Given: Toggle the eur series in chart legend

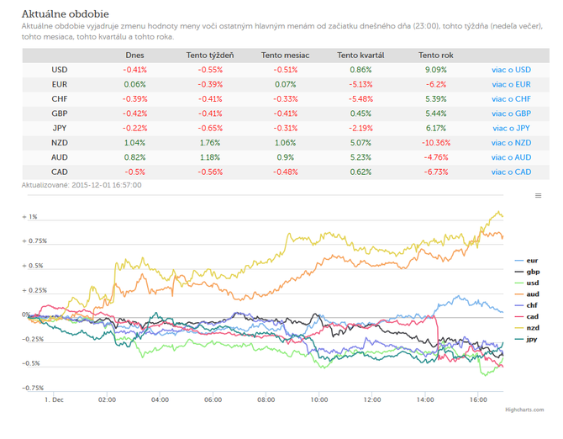Looking at the screenshot, I should pos(526,261).
